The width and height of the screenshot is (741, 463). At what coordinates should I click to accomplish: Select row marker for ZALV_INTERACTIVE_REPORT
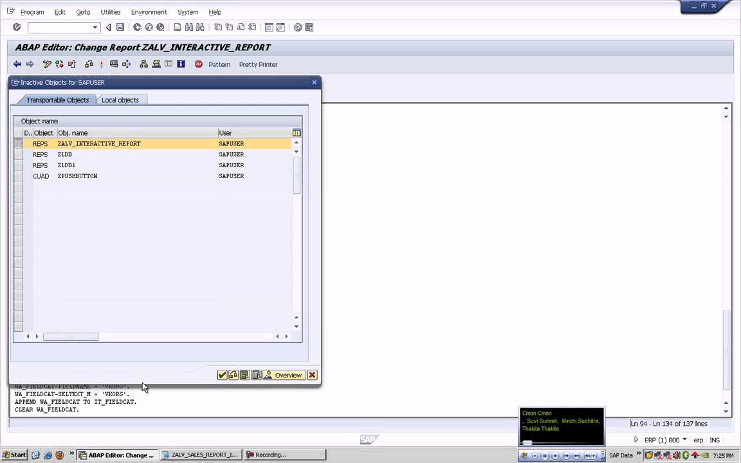click(x=19, y=143)
